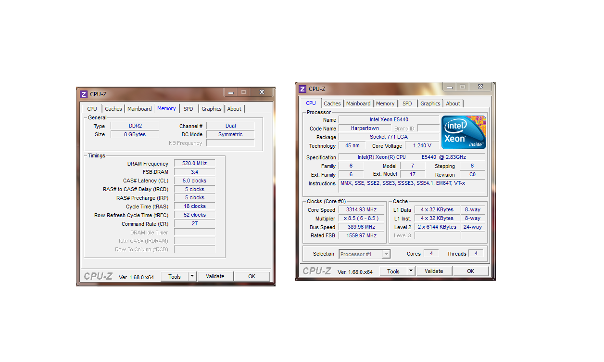
Task: Click the 3314.93 MHz Core Speed value
Action: click(x=361, y=210)
